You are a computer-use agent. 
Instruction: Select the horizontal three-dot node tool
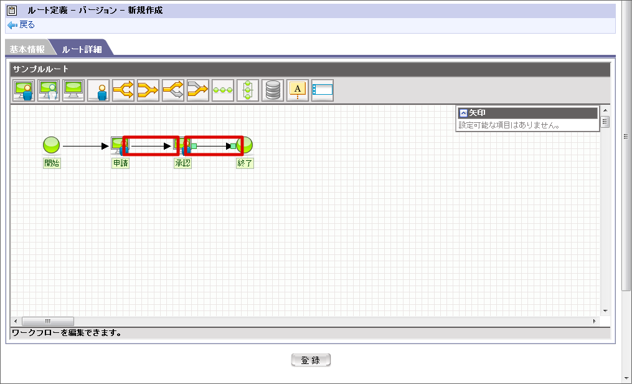223,90
